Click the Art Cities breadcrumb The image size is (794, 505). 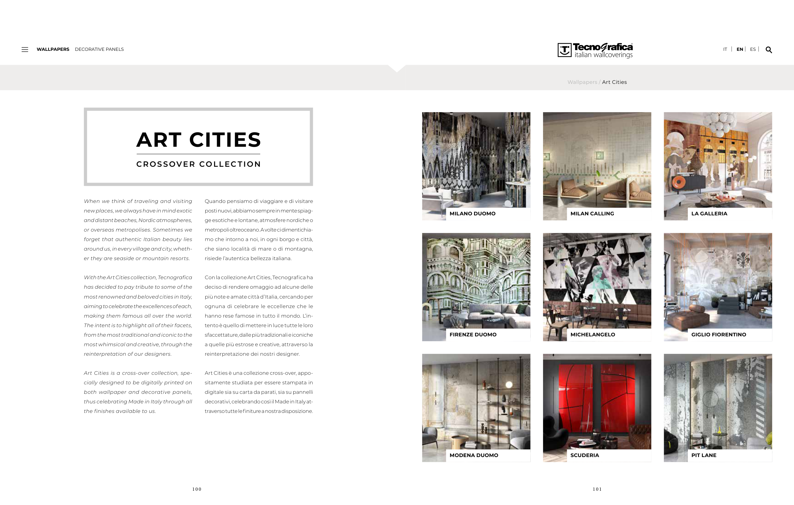(614, 82)
